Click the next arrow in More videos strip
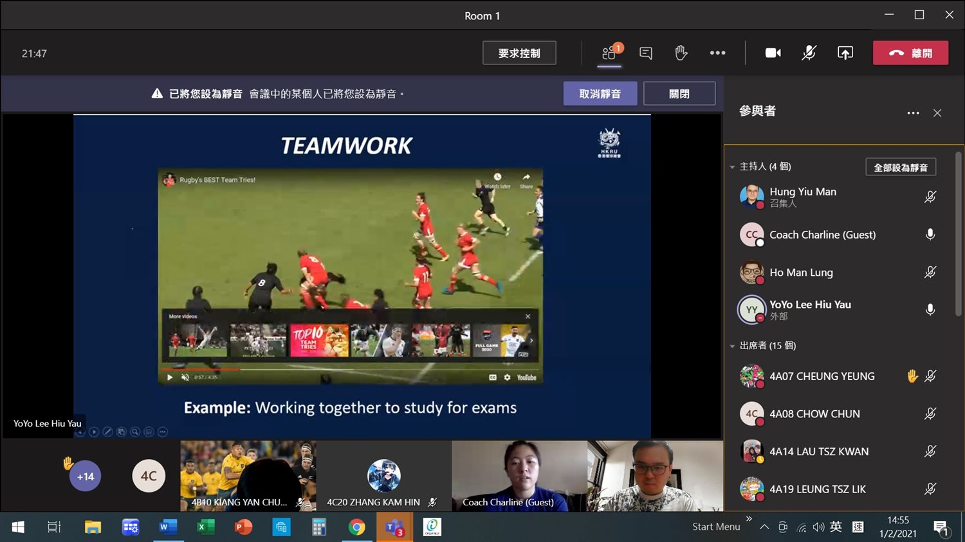The height and width of the screenshot is (542, 965). click(x=531, y=341)
